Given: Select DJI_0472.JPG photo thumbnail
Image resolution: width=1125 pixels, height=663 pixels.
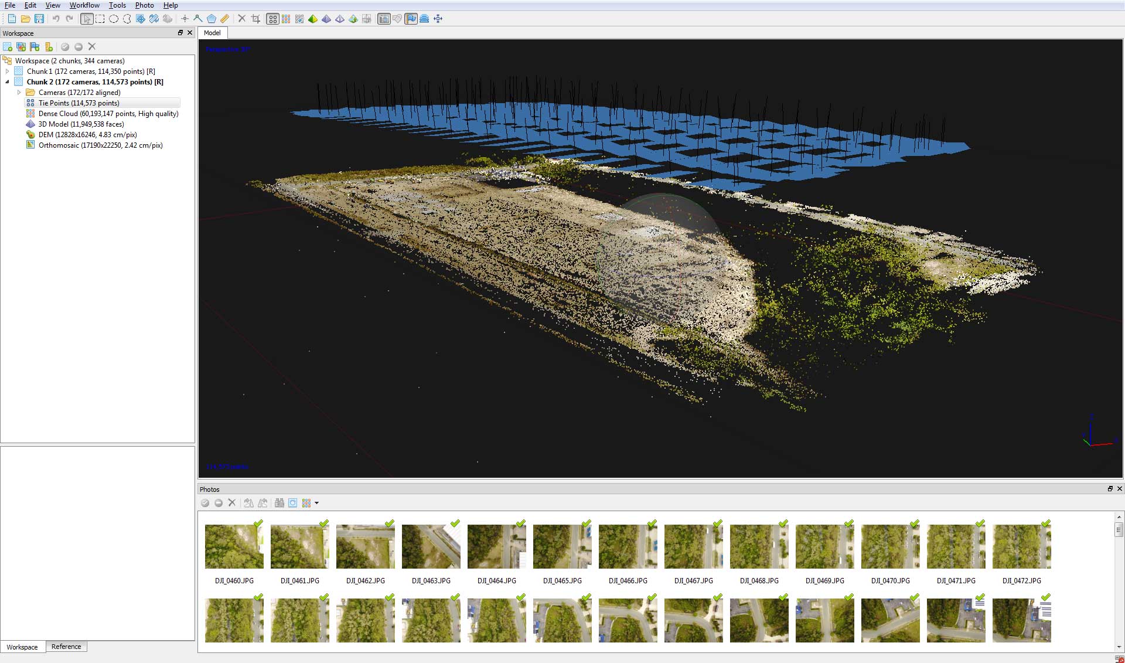Looking at the screenshot, I should pyautogui.click(x=1022, y=546).
